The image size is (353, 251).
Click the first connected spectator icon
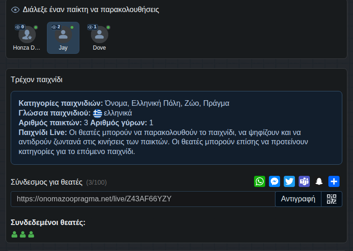pyautogui.click(x=14, y=234)
